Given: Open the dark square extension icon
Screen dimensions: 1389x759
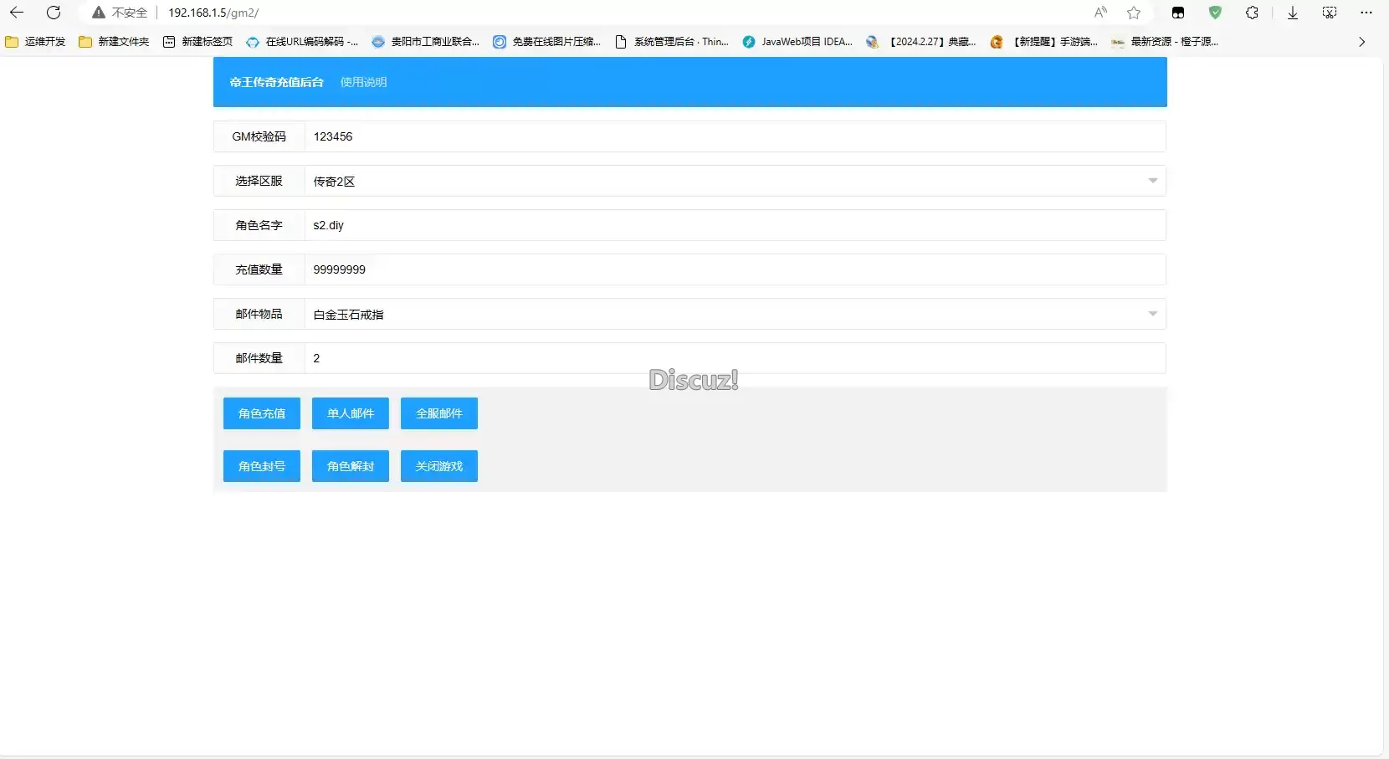Looking at the screenshot, I should pos(1178,13).
